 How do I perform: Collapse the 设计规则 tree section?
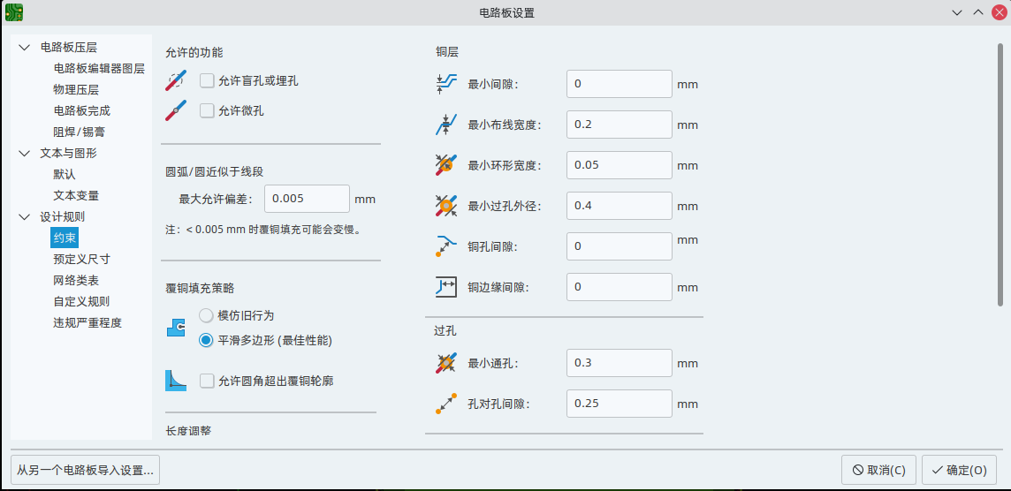click(24, 217)
